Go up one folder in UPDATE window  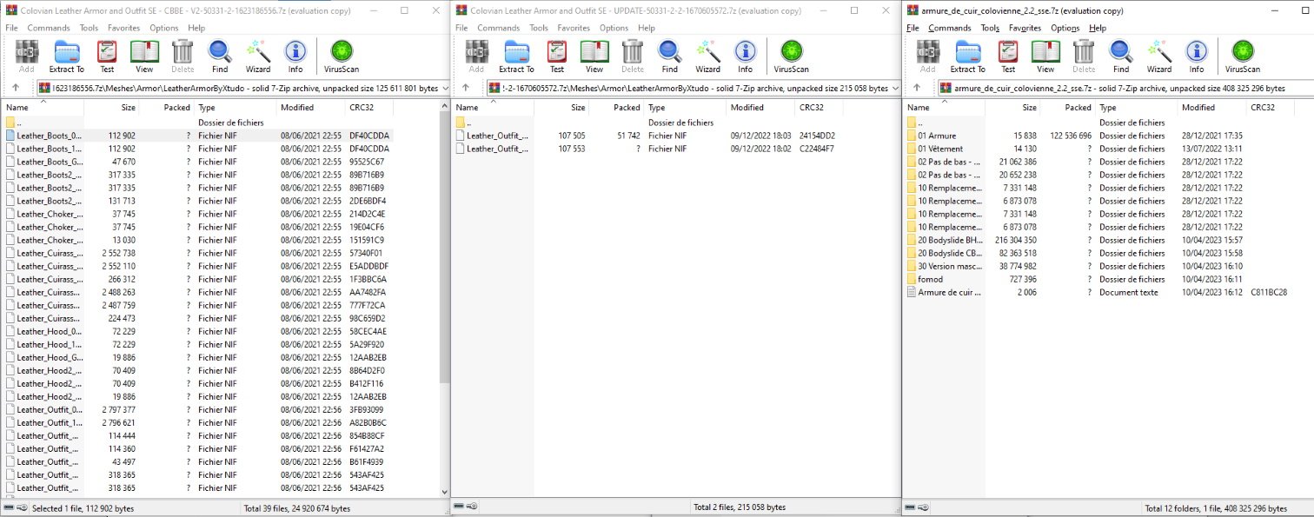coord(467,88)
